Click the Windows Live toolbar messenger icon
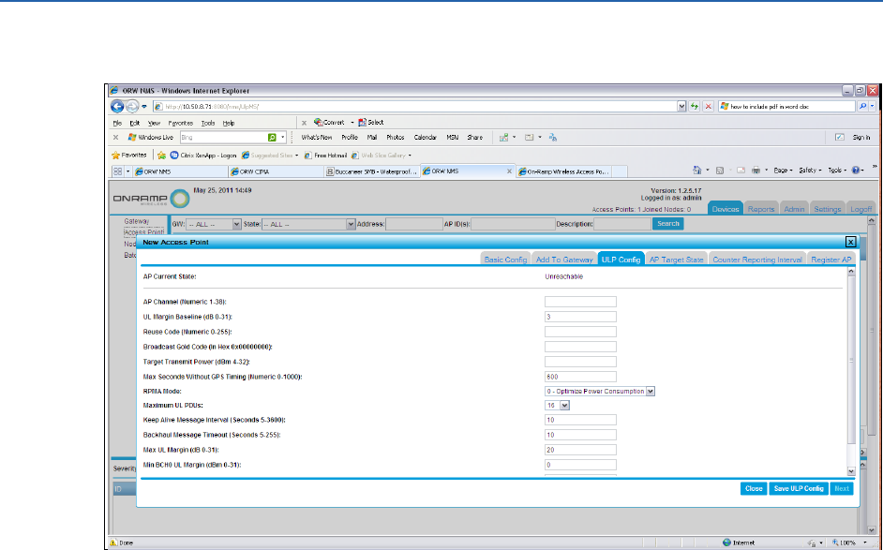This screenshot has width=883, height=550. point(553,138)
